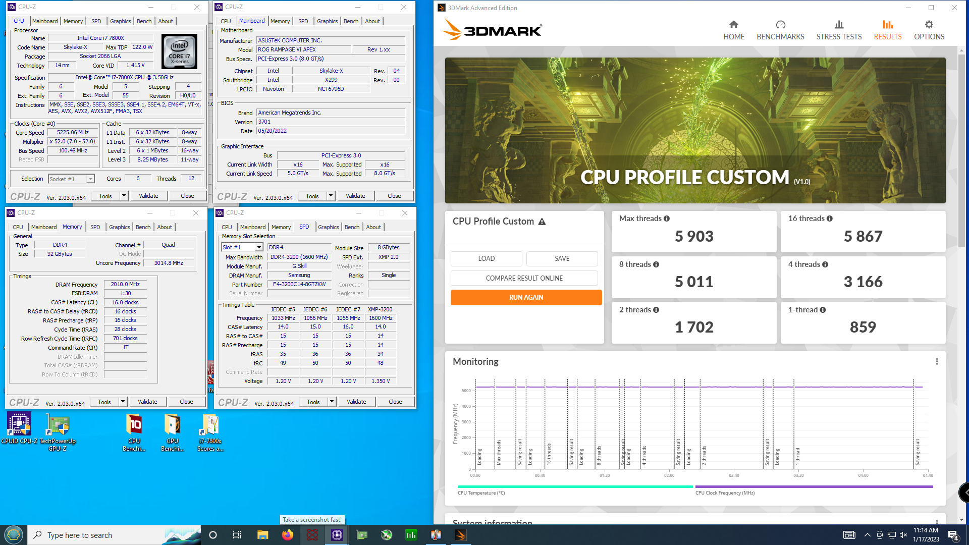This screenshot has width=969, height=545.
Task: Click the taskbar search box
Action: [114, 535]
